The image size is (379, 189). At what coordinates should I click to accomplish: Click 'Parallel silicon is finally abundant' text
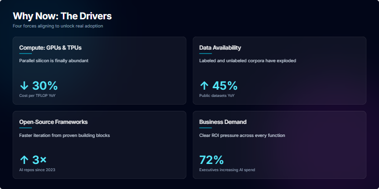pyautogui.click(x=54, y=61)
